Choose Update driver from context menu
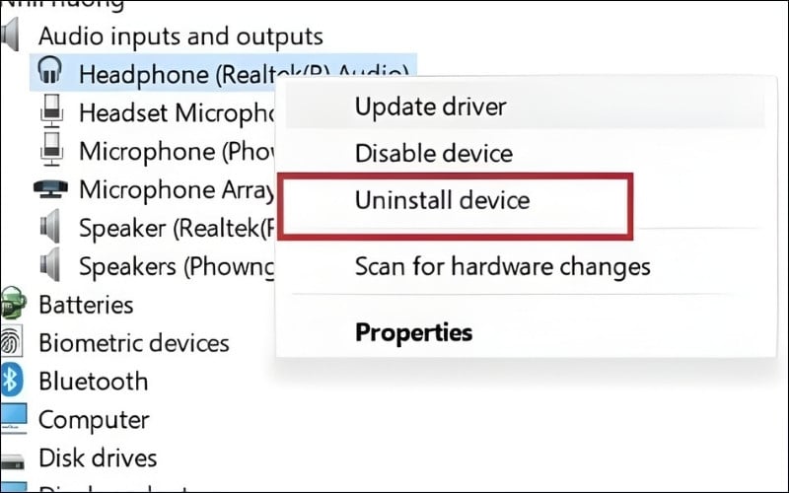This screenshot has width=789, height=493. (x=430, y=106)
